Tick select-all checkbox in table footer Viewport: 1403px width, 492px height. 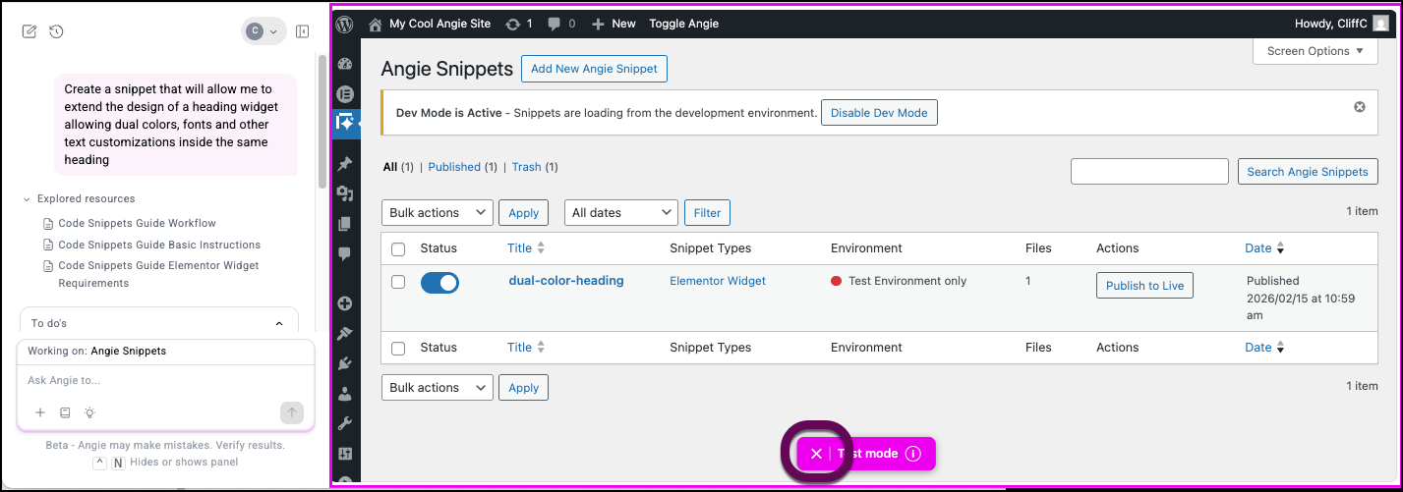click(x=398, y=348)
